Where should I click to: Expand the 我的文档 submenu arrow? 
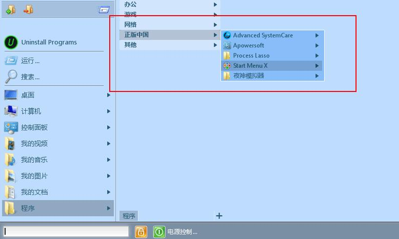pos(109,192)
